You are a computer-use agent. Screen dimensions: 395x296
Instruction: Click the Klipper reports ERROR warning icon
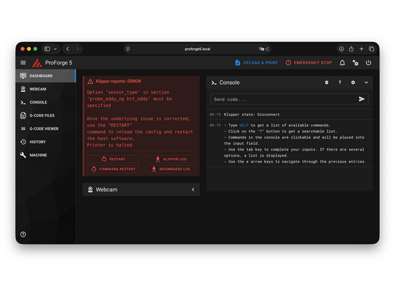pyautogui.click(x=90, y=81)
